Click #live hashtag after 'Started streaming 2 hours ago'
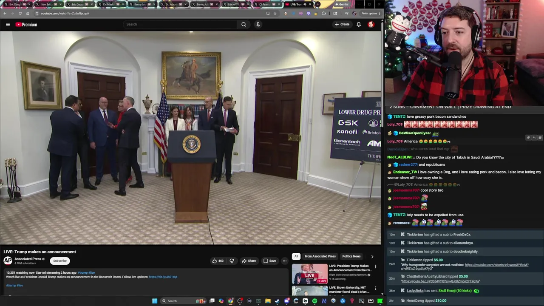This screenshot has width=544, height=306. coord(91,273)
